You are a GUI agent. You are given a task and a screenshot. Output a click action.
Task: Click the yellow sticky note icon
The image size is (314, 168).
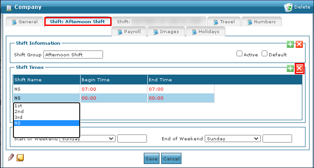coord(20,158)
